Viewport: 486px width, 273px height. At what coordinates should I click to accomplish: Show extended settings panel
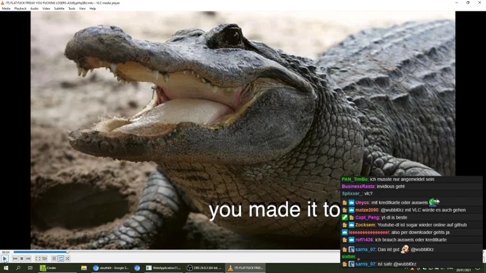click(44, 258)
